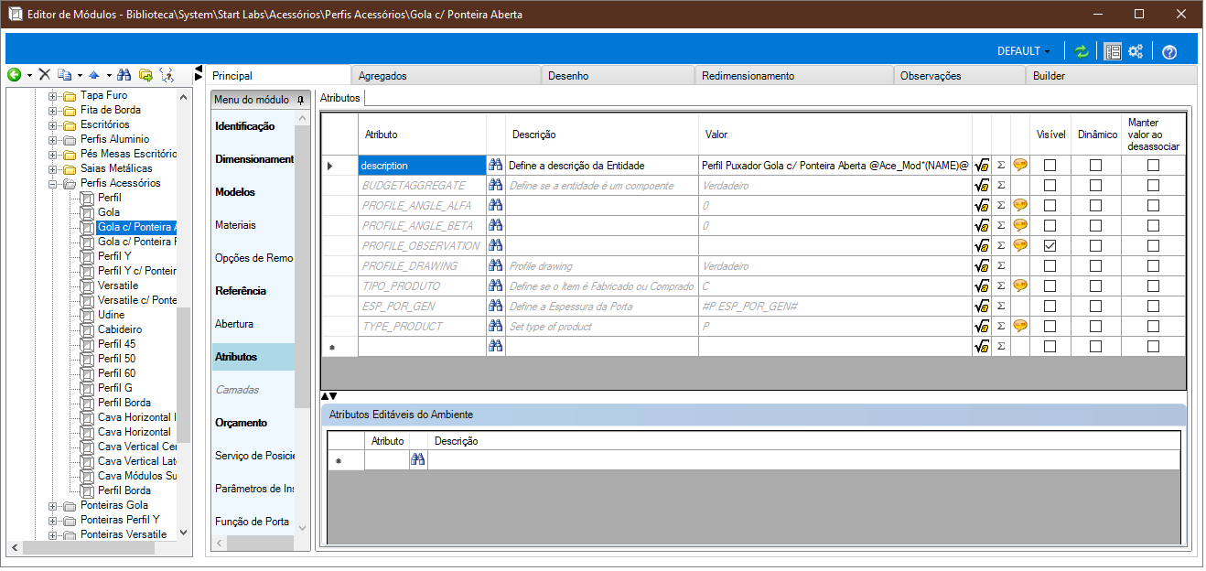The width and height of the screenshot is (1206, 571).
Task: Open the DEFAULT dropdown
Action: pos(1023,51)
